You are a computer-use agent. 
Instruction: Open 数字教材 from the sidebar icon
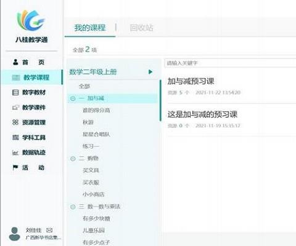click(15, 92)
